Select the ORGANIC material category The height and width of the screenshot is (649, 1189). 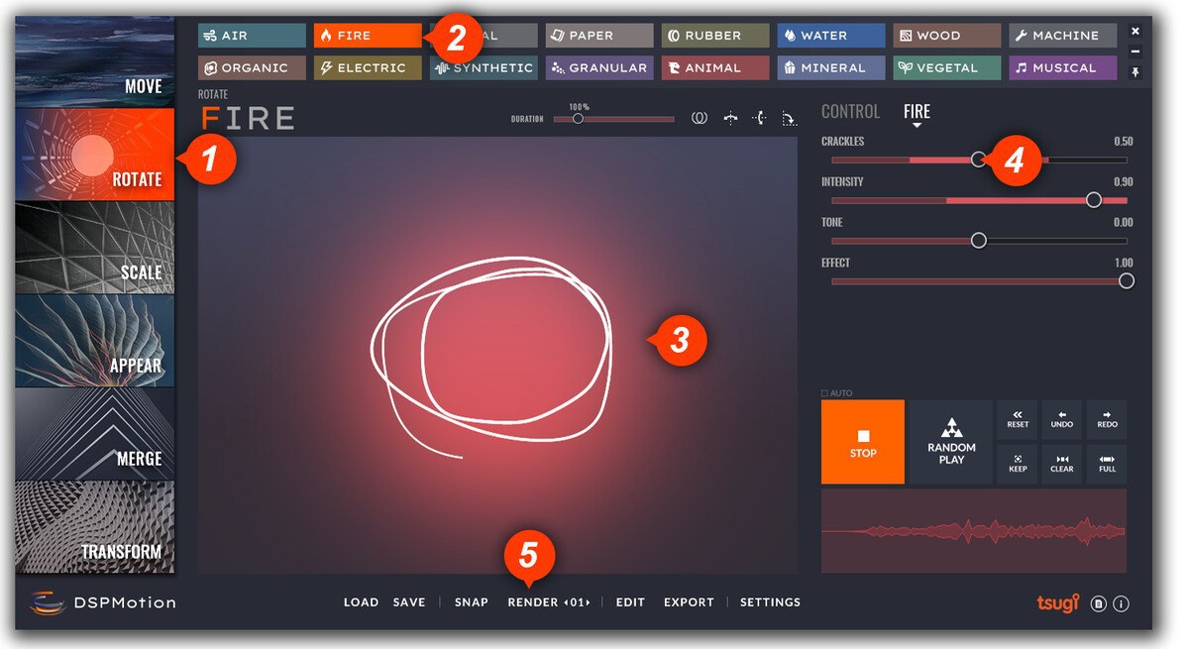[252, 68]
